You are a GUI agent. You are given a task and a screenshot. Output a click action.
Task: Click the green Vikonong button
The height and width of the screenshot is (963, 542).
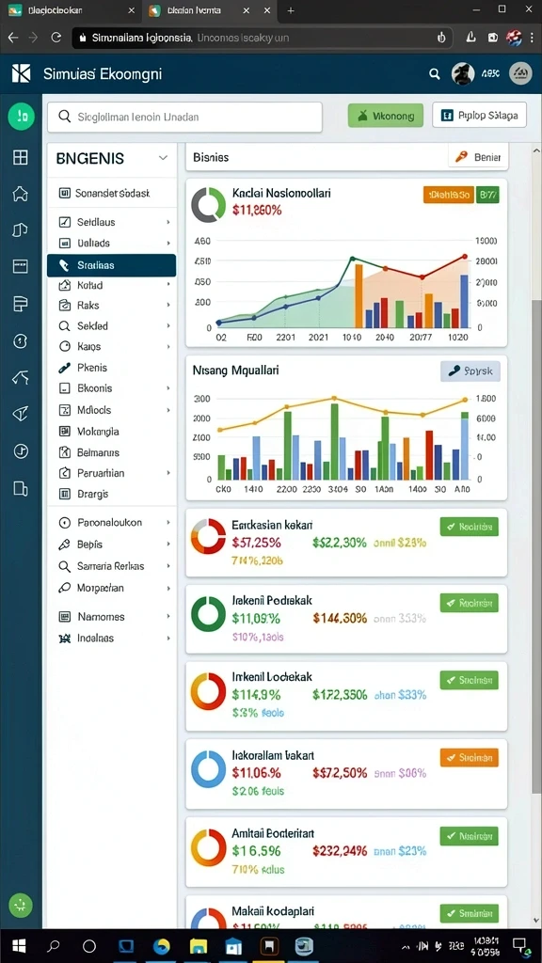point(385,115)
